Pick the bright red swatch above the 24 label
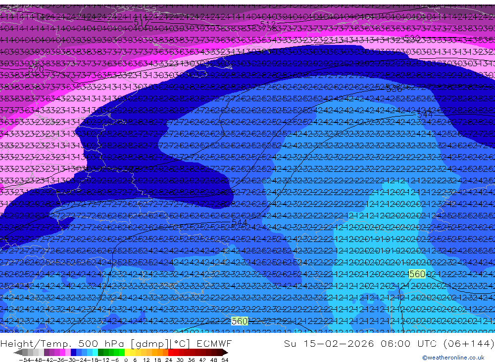Screen dimensions: 495x362 [171, 352]
